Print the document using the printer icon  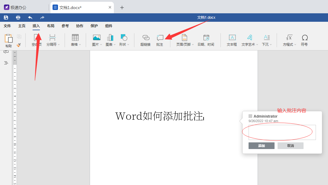[18, 18]
